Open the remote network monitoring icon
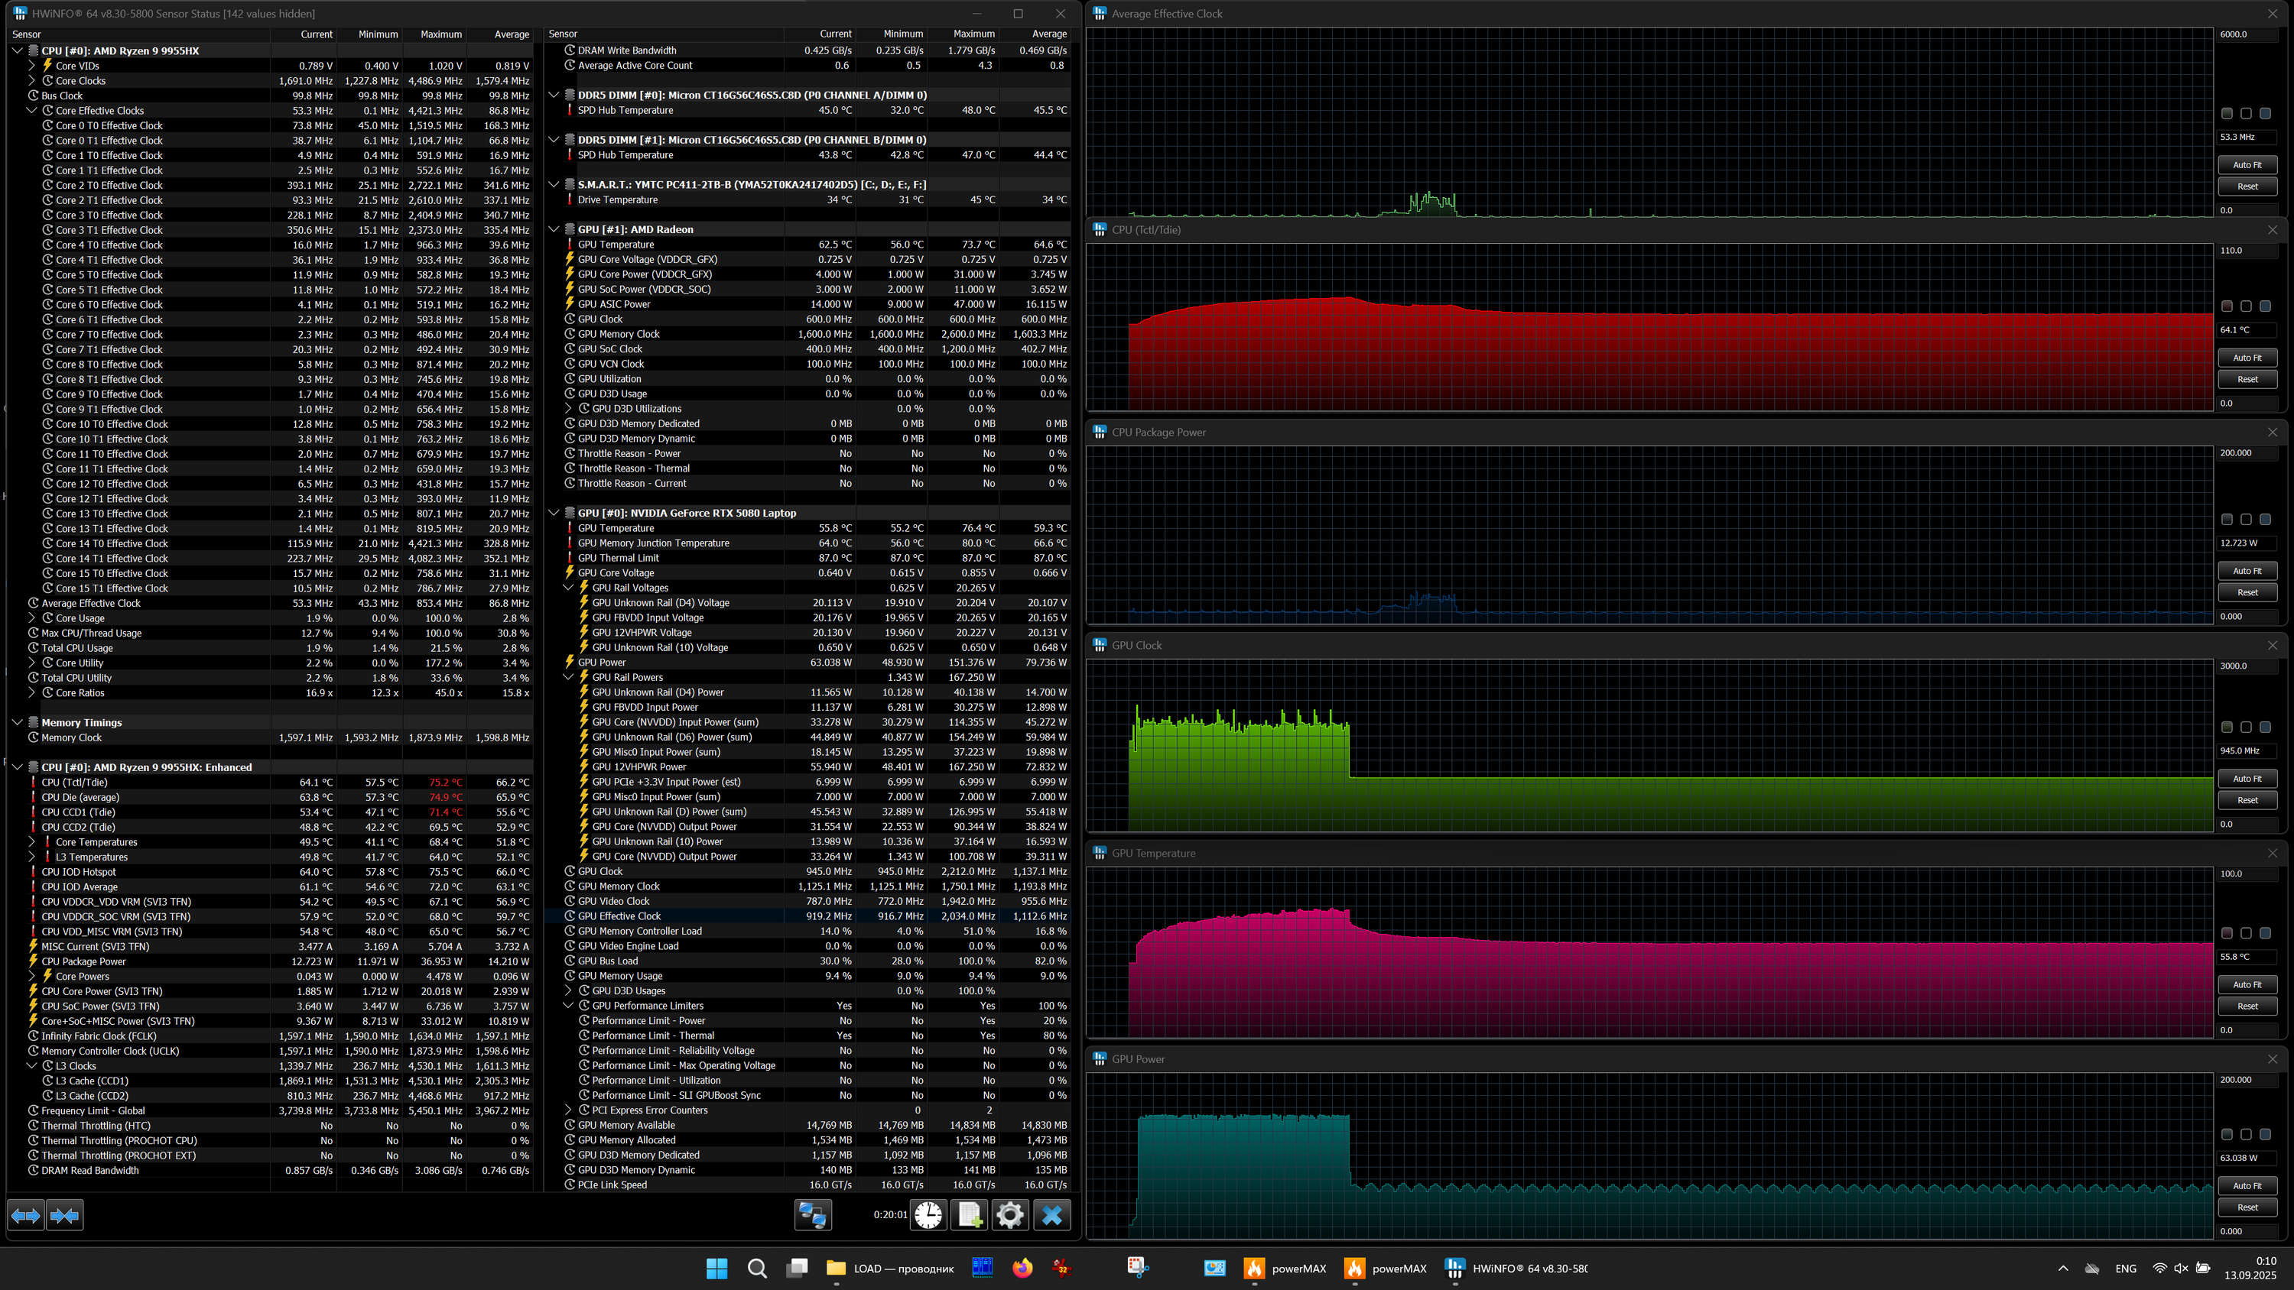The height and width of the screenshot is (1290, 2294). click(812, 1215)
